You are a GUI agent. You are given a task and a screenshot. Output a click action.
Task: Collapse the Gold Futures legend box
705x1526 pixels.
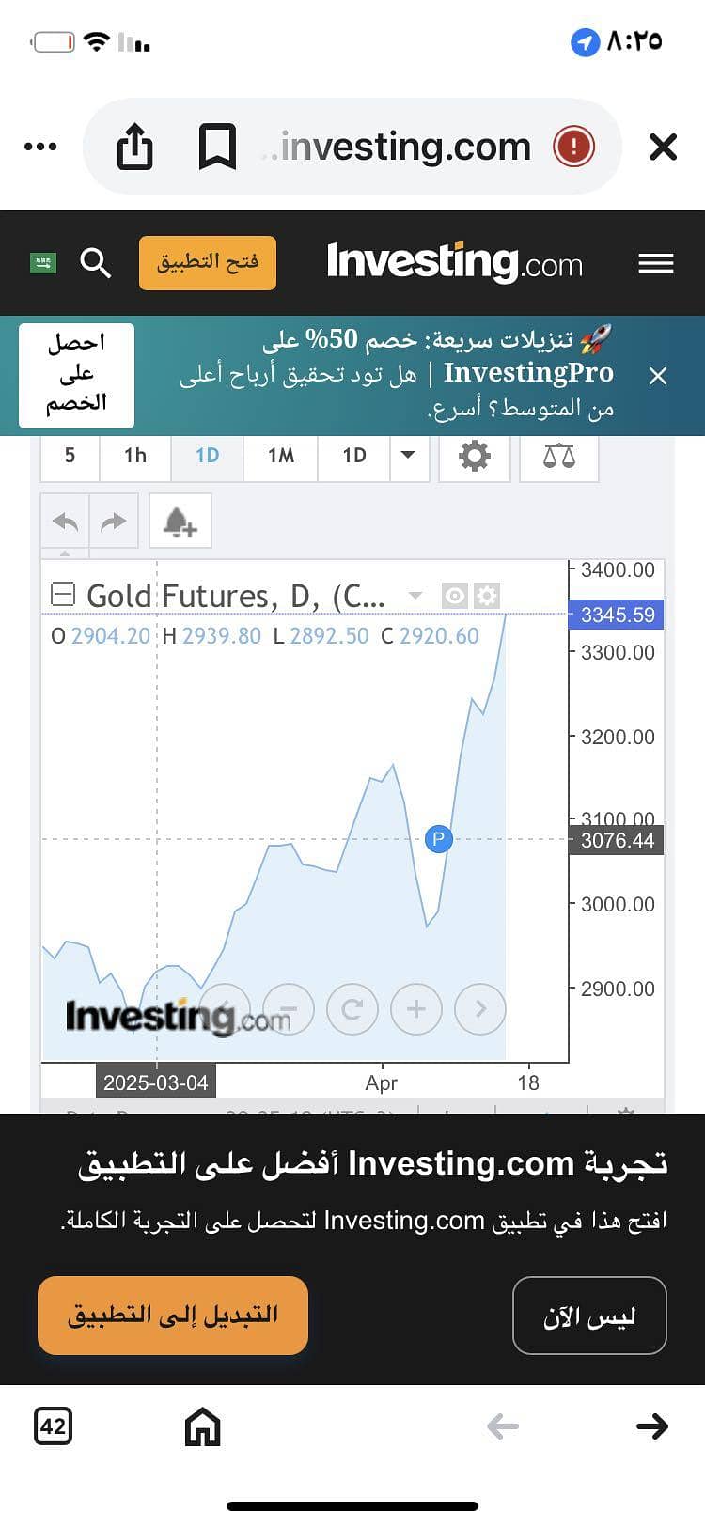click(62, 595)
